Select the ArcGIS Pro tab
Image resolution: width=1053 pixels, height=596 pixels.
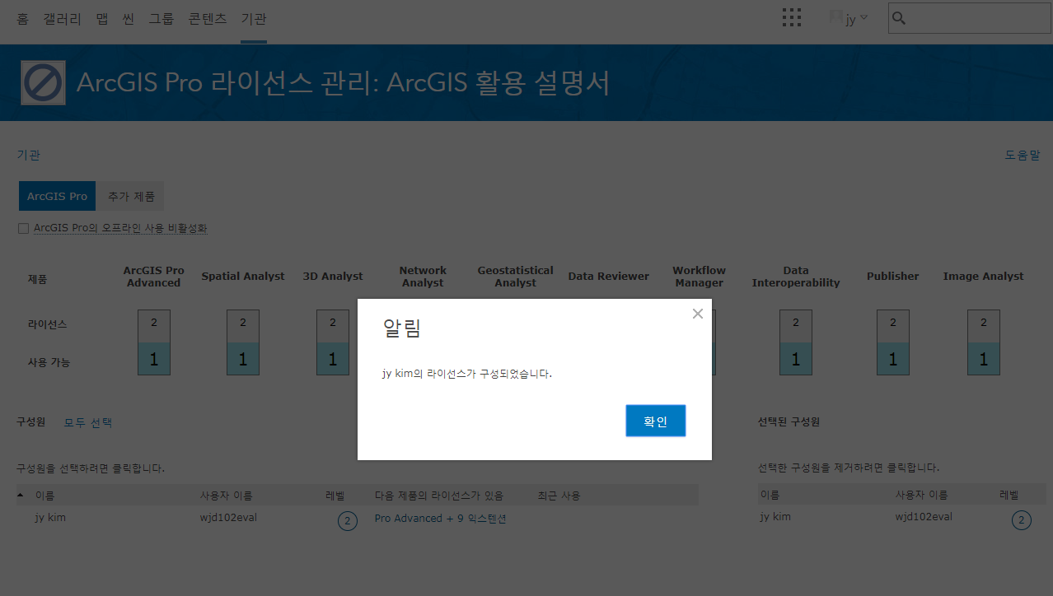pyautogui.click(x=57, y=197)
